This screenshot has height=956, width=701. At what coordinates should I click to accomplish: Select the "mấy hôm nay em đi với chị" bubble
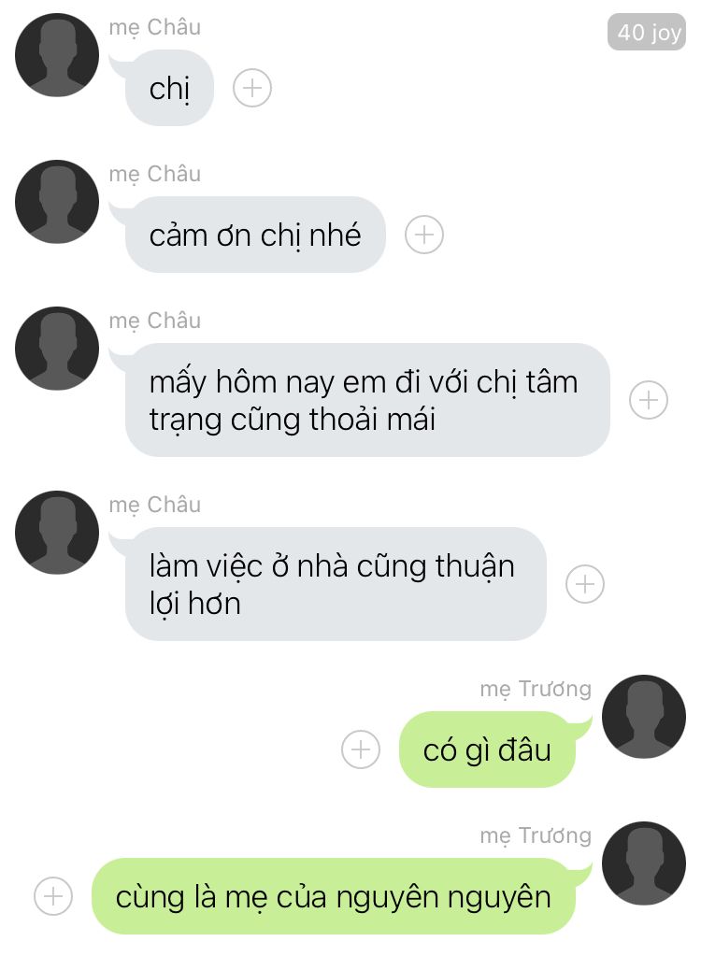coord(367,400)
